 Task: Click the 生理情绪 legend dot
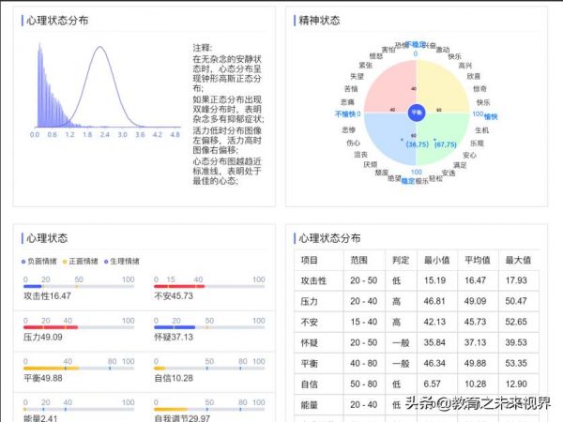106,262
